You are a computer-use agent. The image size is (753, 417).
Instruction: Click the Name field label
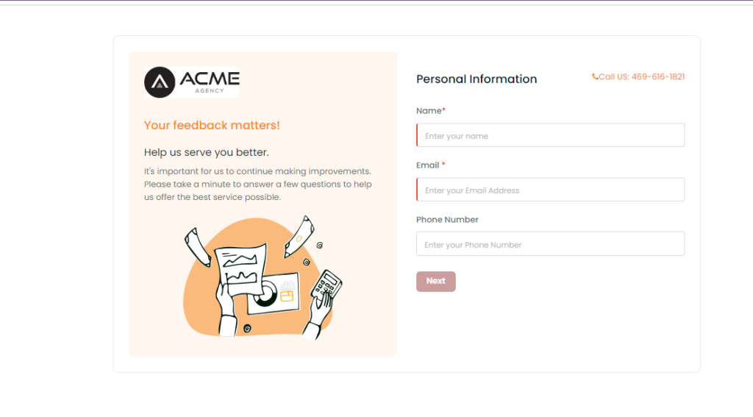pyautogui.click(x=430, y=111)
